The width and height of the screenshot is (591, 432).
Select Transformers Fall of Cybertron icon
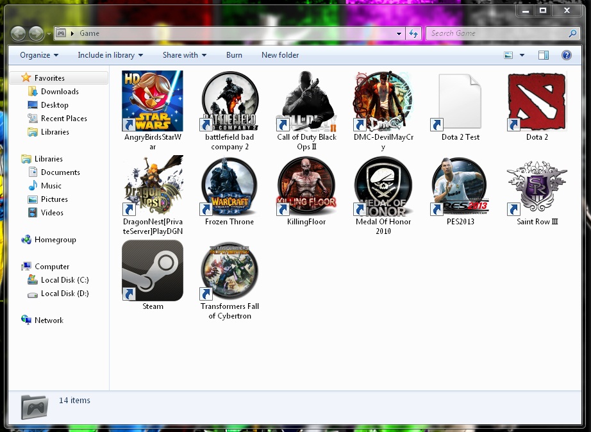(x=229, y=270)
